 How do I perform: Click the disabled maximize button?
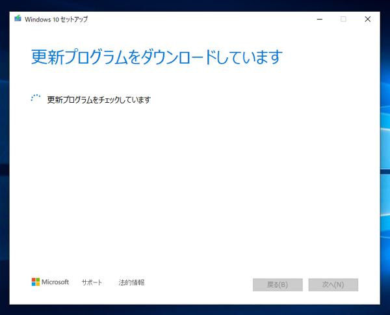point(343,19)
